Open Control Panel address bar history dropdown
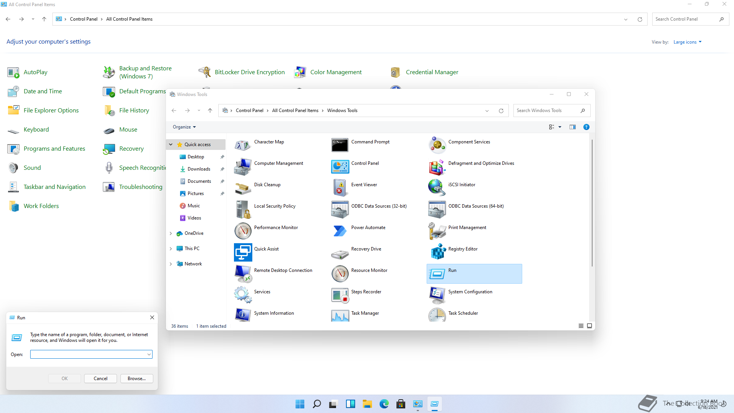 (626, 20)
